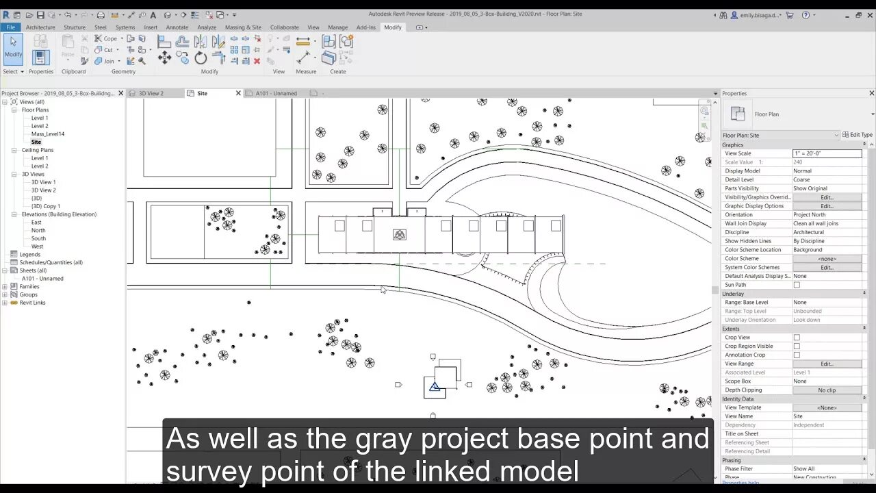Select the Copy tool in Modify panel
876x493 pixels.
tap(183, 58)
